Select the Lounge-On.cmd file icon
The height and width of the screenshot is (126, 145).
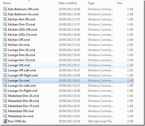pyautogui.click(x=5, y=80)
